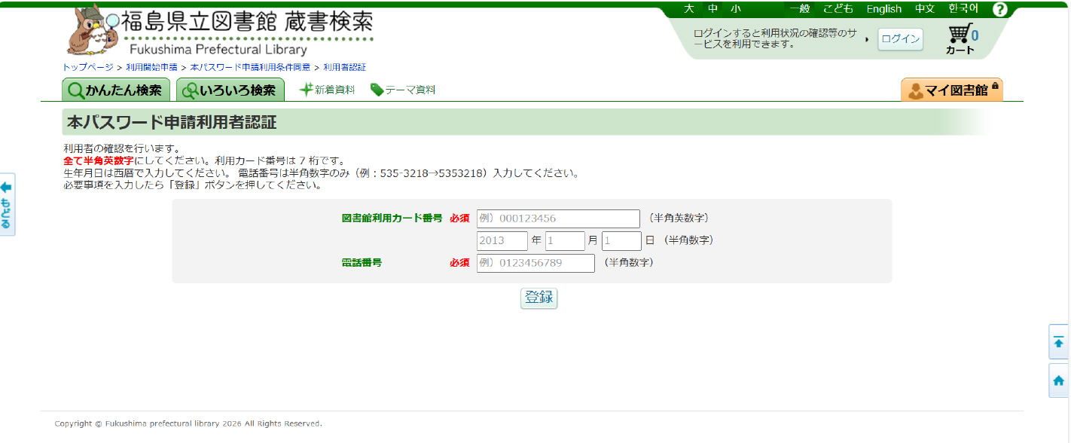Set text size to 中 (medium)
The height and width of the screenshot is (443, 1071).
click(x=712, y=9)
